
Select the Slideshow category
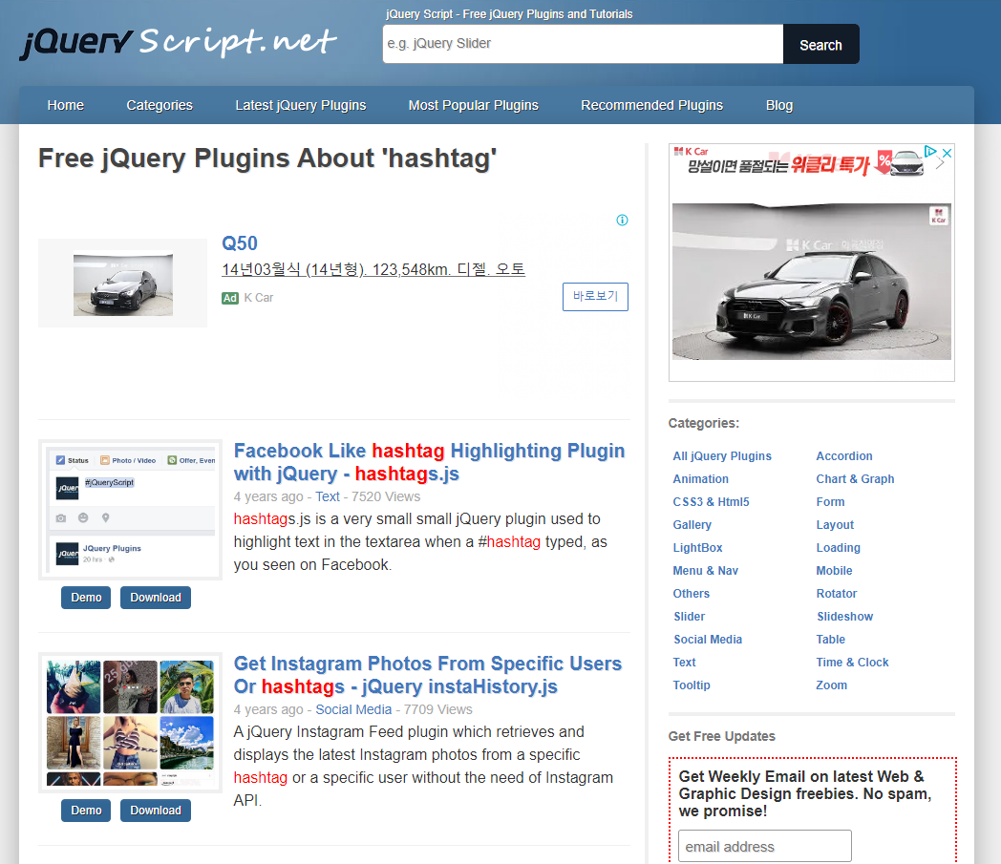point(845,617)
